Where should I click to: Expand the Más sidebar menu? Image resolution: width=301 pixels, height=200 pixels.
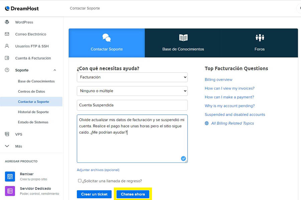pyautogui.click(x=7, y=146)
